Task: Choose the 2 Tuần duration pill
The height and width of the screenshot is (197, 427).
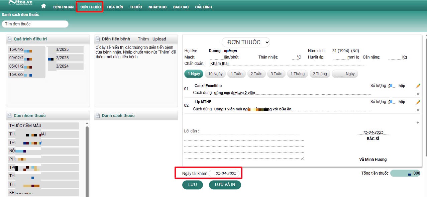Action: tap(256, 74)
